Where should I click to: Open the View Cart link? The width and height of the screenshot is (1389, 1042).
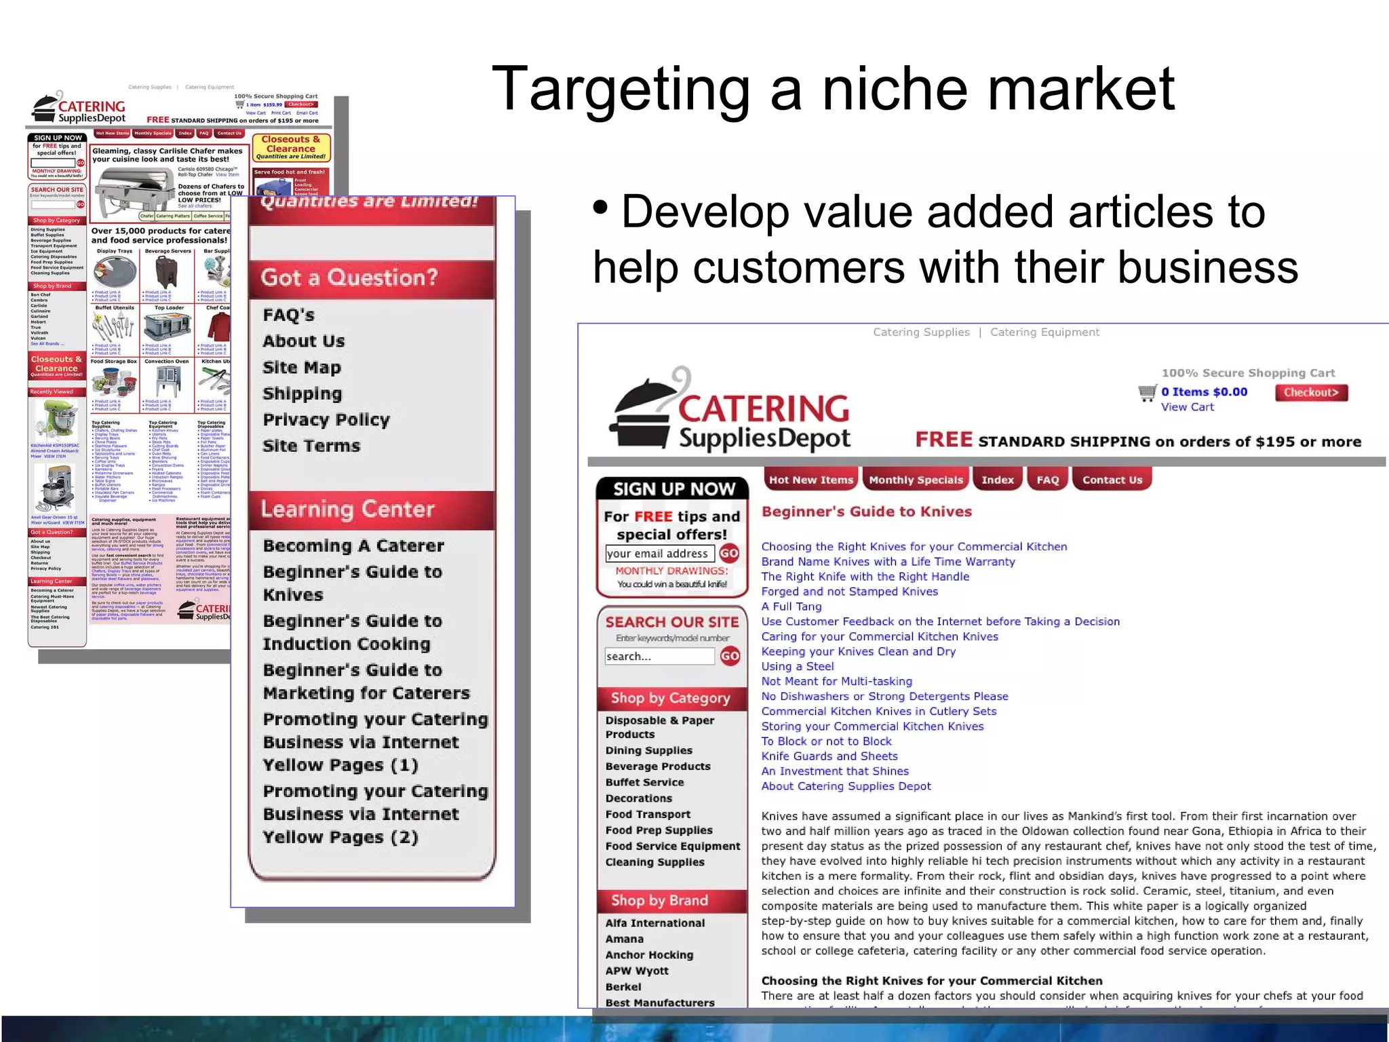click(1187, 407)
